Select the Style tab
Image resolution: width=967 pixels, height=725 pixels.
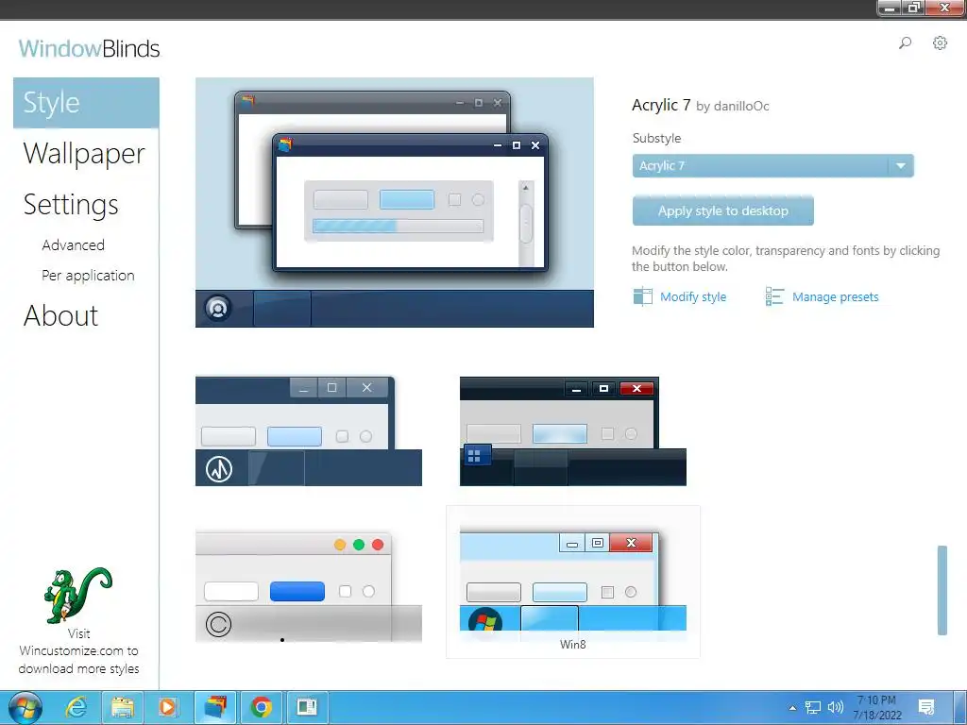point(86,102)
